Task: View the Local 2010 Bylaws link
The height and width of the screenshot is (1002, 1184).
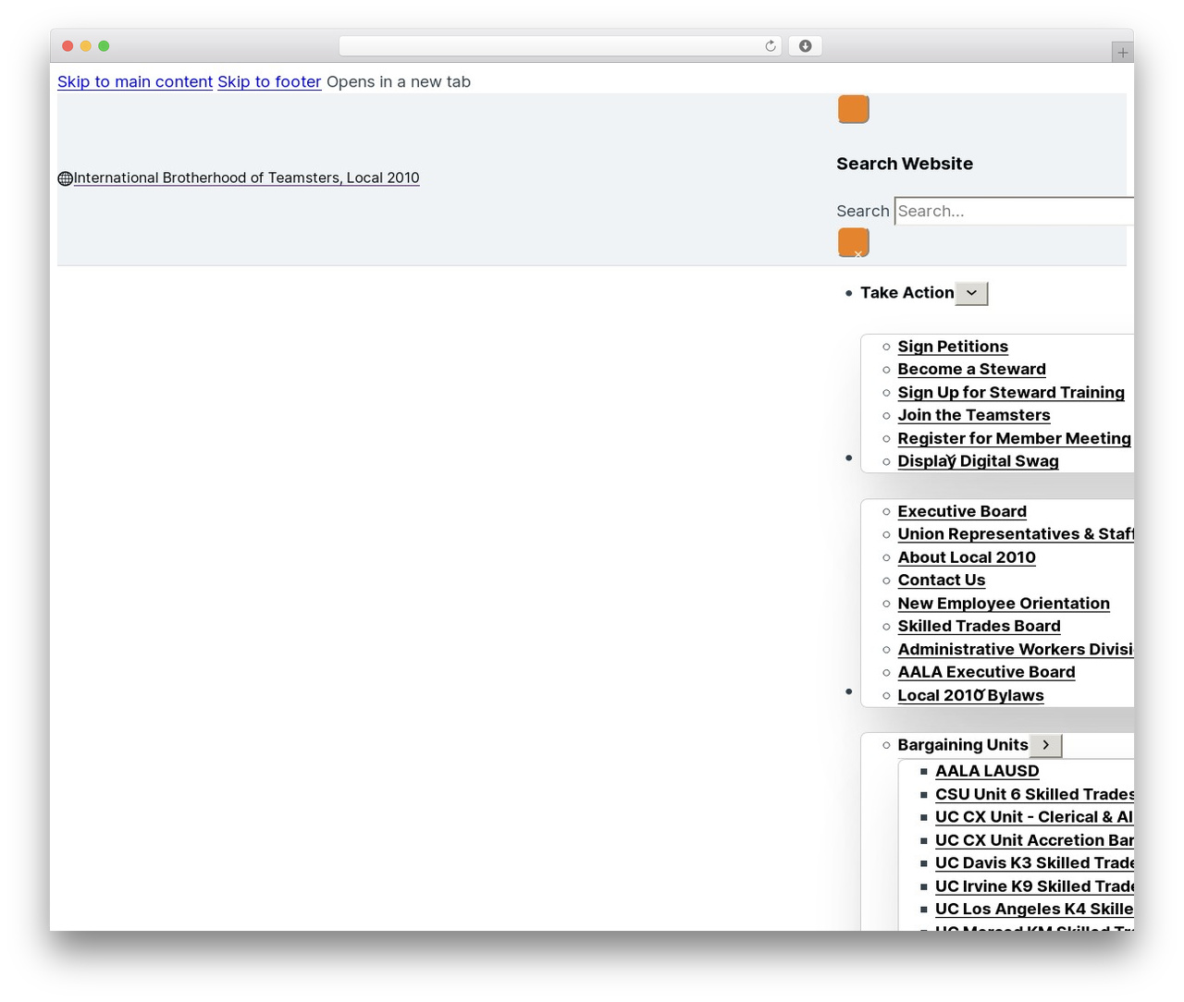Action: click(x=970, y=695)
